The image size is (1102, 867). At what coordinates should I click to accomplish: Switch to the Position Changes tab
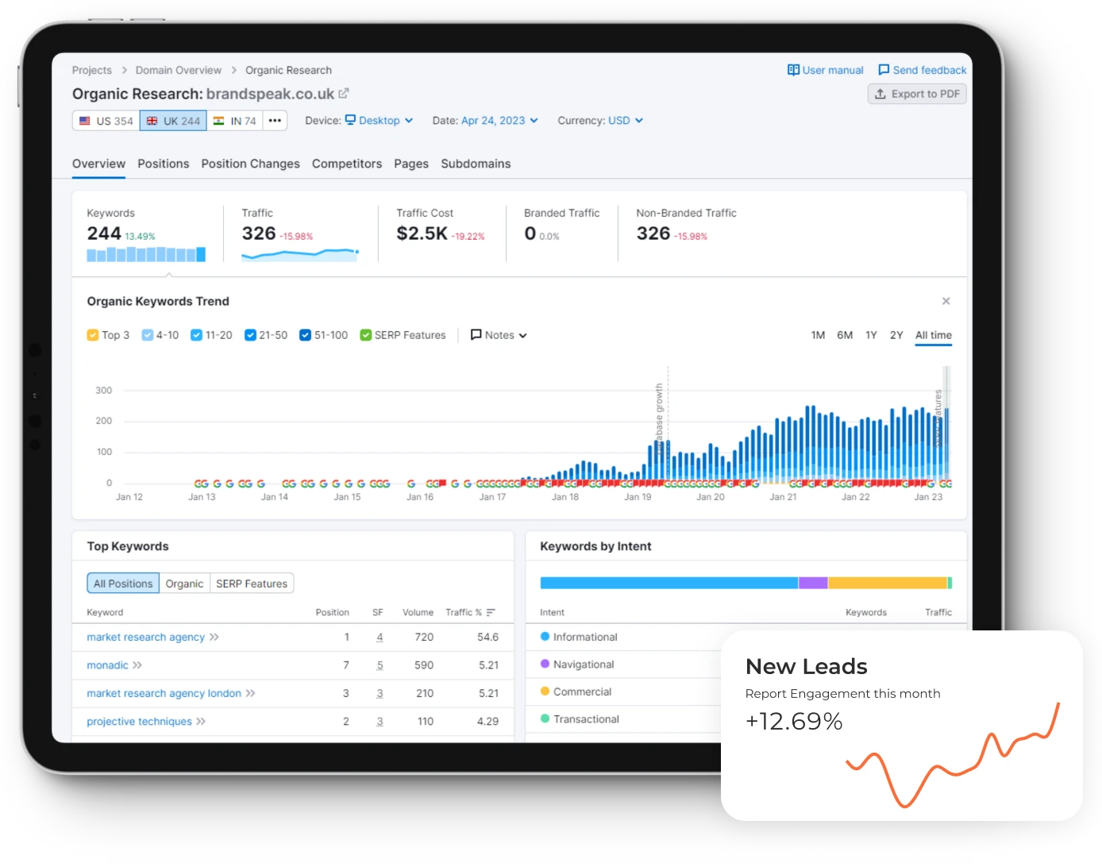pos(250,164)
